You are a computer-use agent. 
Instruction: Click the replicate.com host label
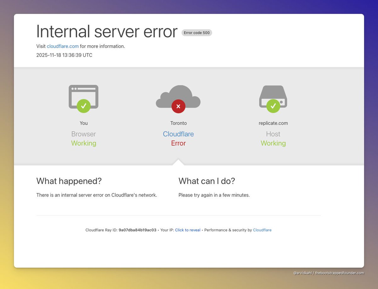[x=273, y=123]
